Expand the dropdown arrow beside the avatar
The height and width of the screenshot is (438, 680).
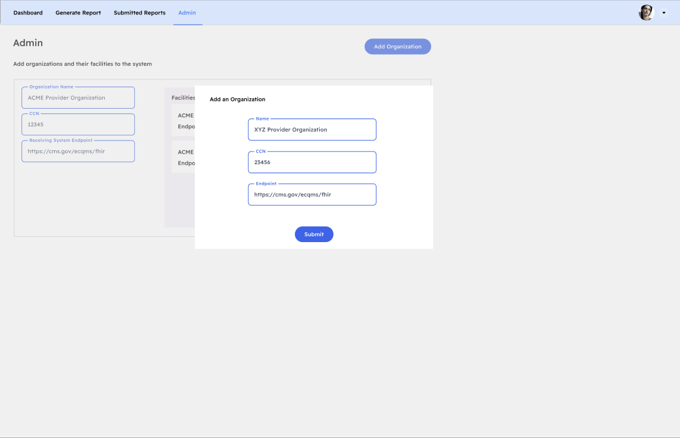663,12
